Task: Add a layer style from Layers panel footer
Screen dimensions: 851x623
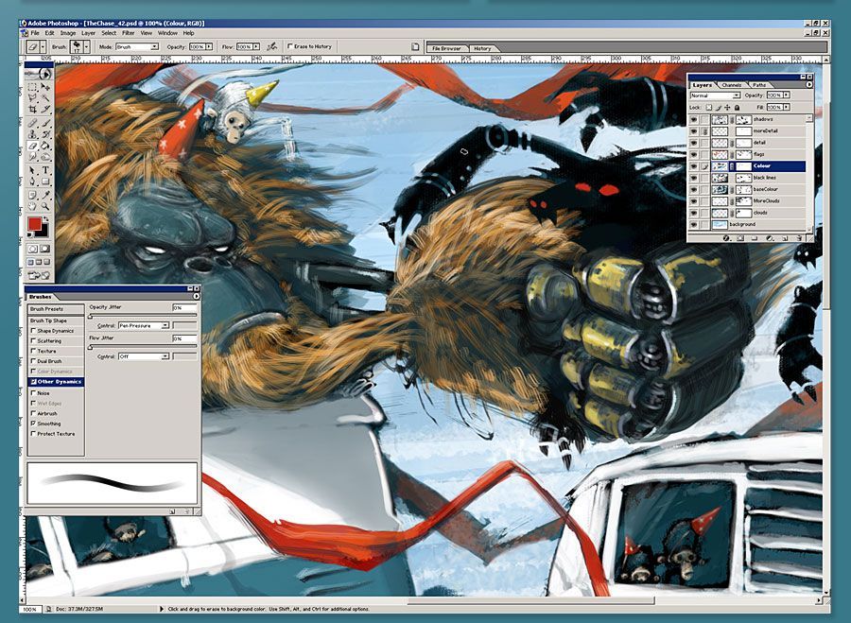Action: click(x=727, y=238)
